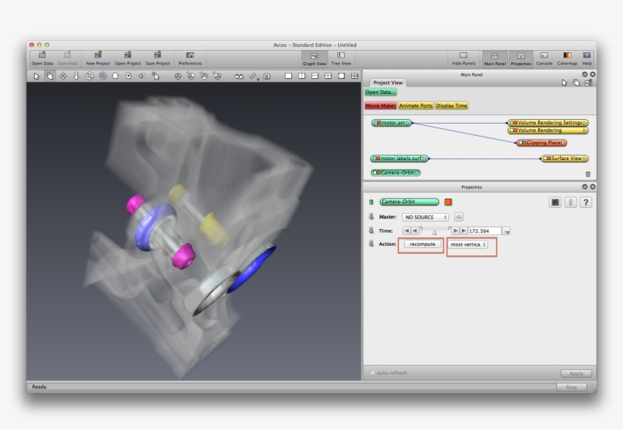Toggle the orange viewer square in Properties
The width and height of the screenshot is (623, 430).
point(447,202)
